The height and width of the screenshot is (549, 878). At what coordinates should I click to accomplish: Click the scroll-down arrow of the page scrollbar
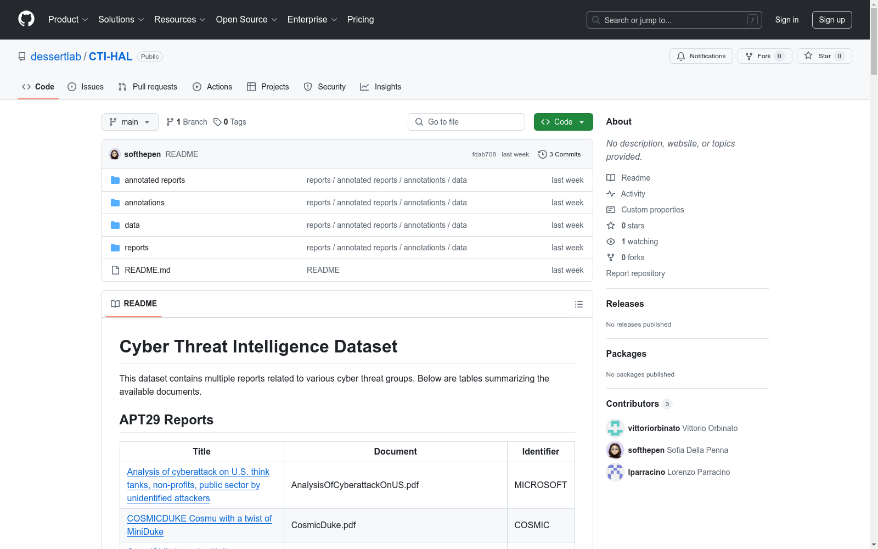[x=874, y=545]
